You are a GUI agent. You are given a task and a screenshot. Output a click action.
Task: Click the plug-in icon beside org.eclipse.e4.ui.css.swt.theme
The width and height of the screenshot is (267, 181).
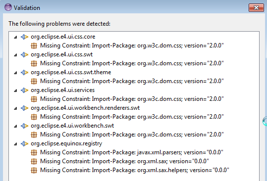click(x=24, y=72)
